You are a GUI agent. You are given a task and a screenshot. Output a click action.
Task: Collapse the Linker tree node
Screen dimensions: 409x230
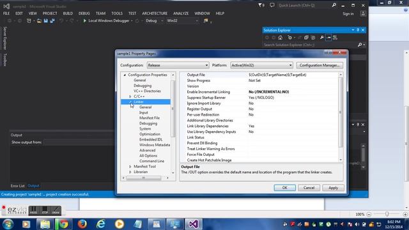tap(130, 102)
